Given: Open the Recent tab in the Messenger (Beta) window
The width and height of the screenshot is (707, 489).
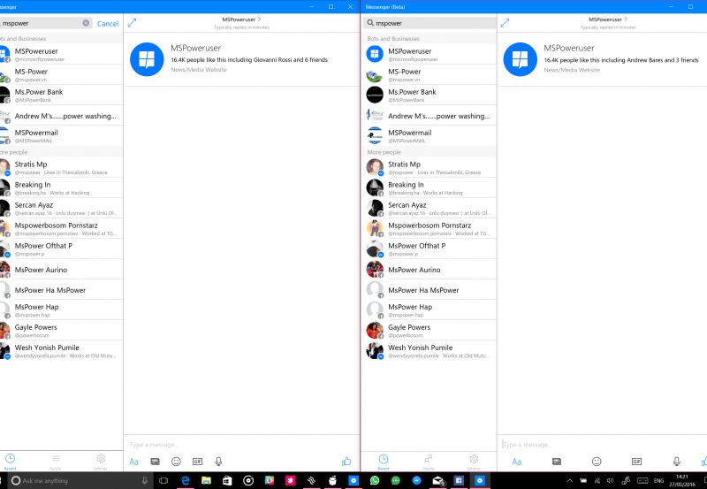Looking at the screenshot, I should (x=384, y=462).
